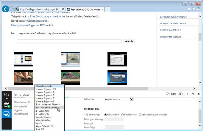
Task: Choose Internet Explorer 7 profile
Action: tap(49, 98)
